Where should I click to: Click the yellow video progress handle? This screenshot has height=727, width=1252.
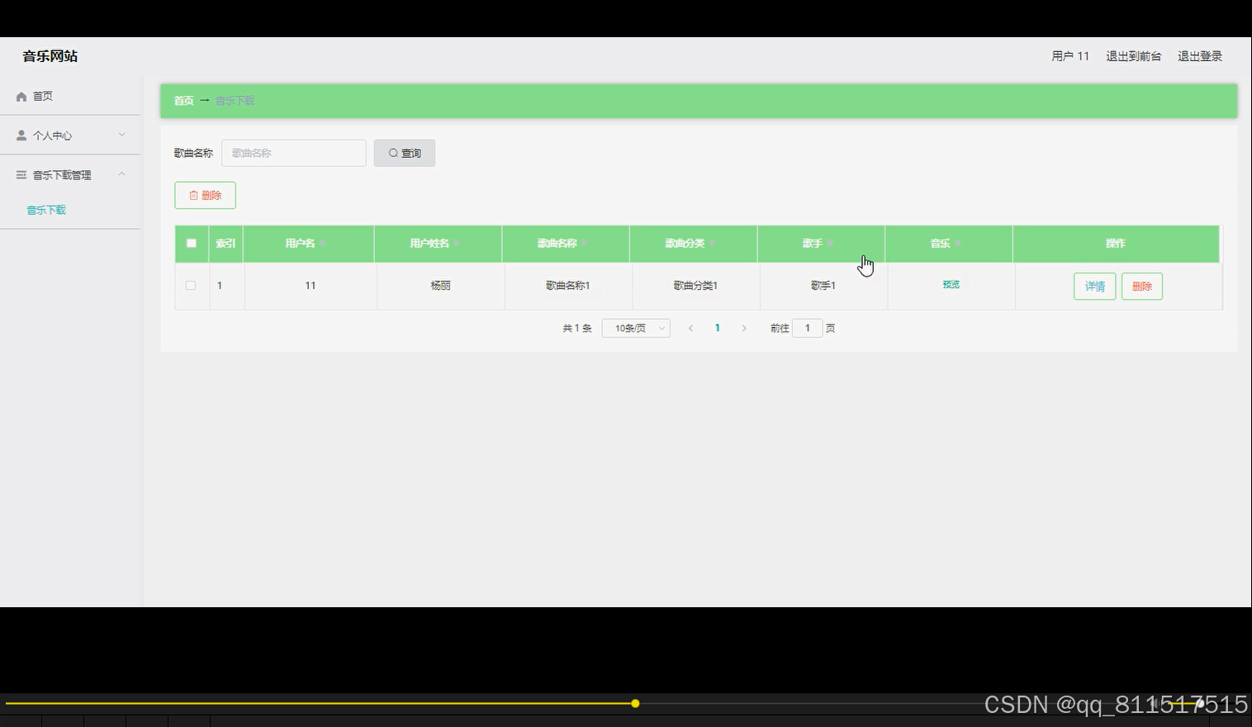[635, 704]
